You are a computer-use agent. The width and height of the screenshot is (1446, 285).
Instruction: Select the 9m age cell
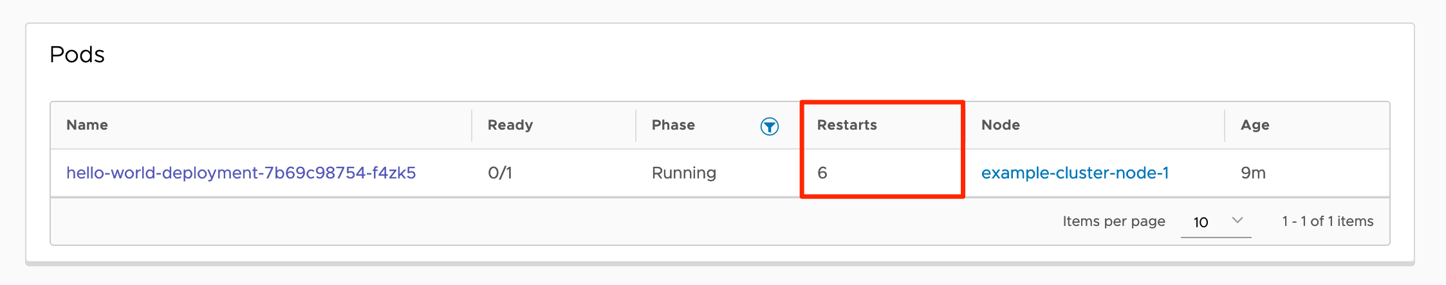tap(1253, 173)
